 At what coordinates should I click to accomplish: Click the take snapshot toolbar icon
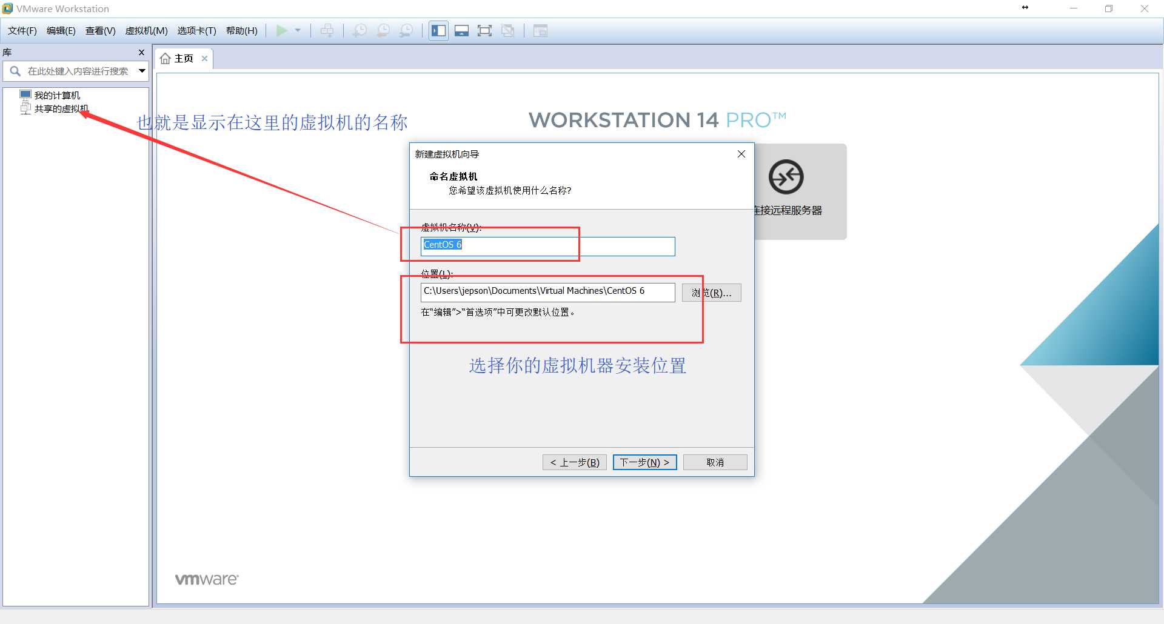coord(360,30)
